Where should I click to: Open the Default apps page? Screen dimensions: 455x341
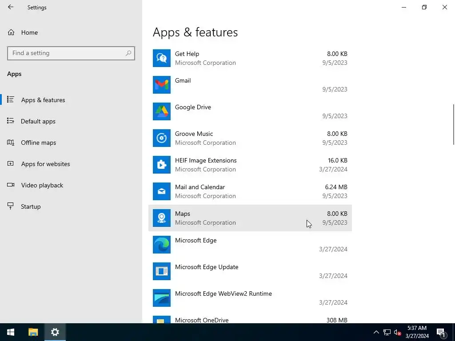pos(71,121)
